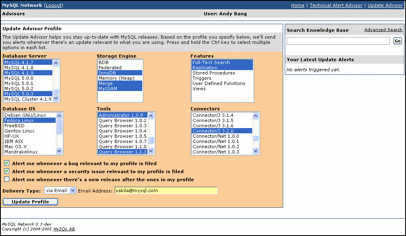Go to Home link
Viewport: 406px width, 236px height.
pos(298,5)
